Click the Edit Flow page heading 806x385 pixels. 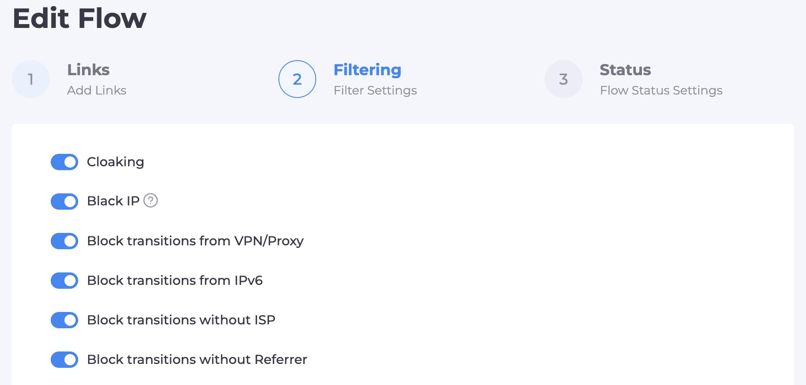pyautogui.click(x=80, y=18)
